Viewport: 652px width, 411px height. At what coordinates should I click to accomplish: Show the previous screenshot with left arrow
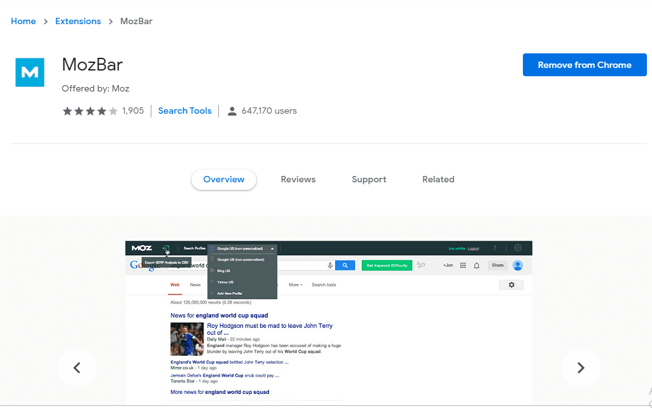[77, 368]
